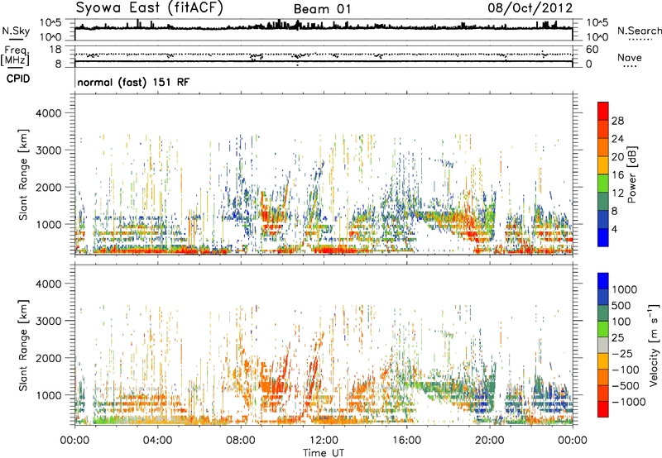Image resolution: width=662 pixels, height=458 pixels.
Task: Click the '12:00' time tick label
Action: (x=324, y=441)
